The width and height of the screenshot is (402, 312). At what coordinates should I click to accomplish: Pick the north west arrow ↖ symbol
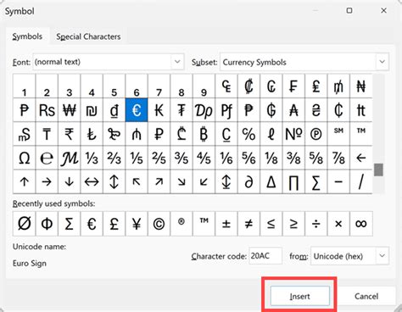tap(137, 181)
